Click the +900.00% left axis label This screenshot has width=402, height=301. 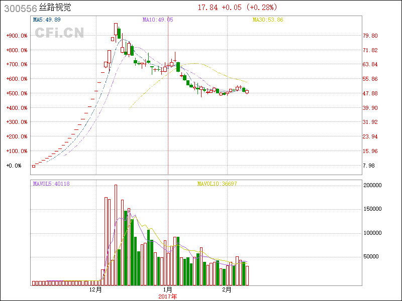(x=17, y=36)
